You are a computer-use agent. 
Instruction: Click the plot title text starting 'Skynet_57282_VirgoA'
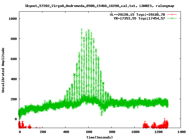(x=100, y=6)
